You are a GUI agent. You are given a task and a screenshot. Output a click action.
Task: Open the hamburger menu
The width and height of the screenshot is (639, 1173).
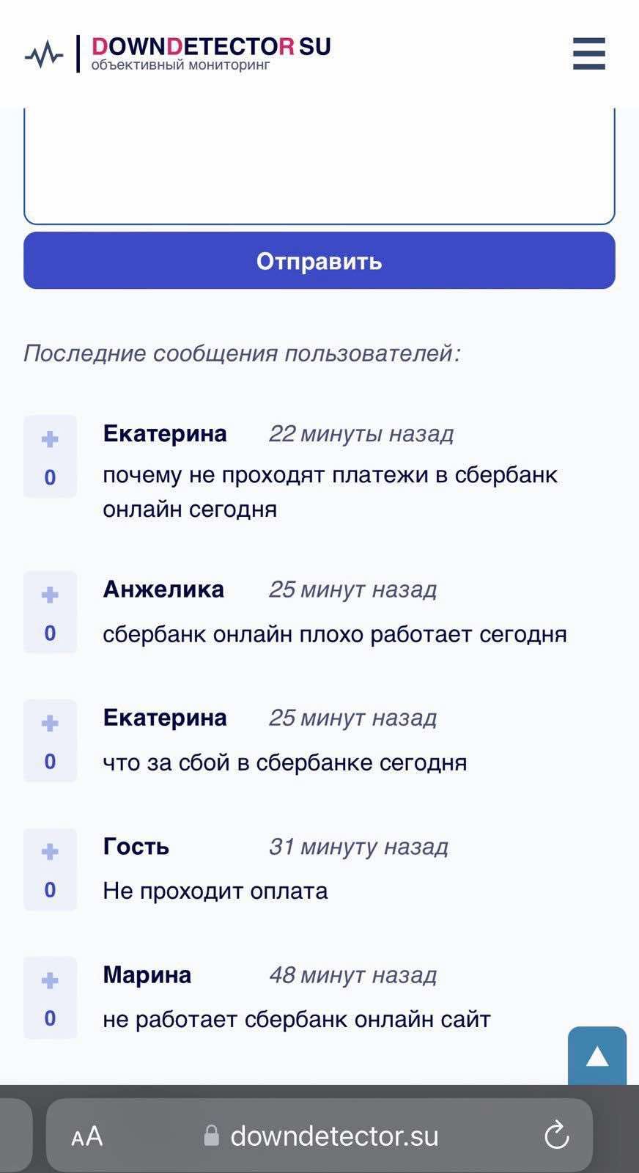click(589, 54)
